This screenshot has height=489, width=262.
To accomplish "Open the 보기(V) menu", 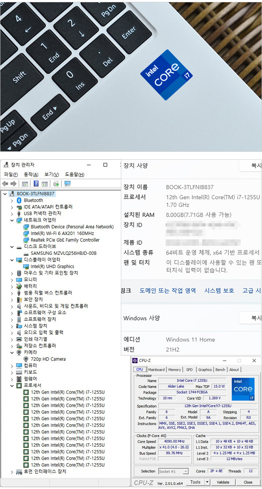I will click(x=52, y=175).
